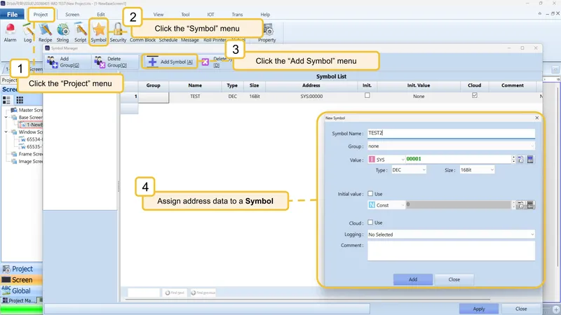Switch to the Project sidebar panel
Screen dimensions: 561x315
point(22,269)
